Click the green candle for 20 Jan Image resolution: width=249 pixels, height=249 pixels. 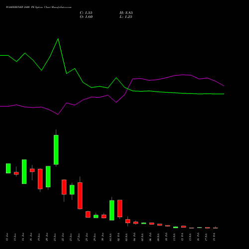click(x=48, y=177)
